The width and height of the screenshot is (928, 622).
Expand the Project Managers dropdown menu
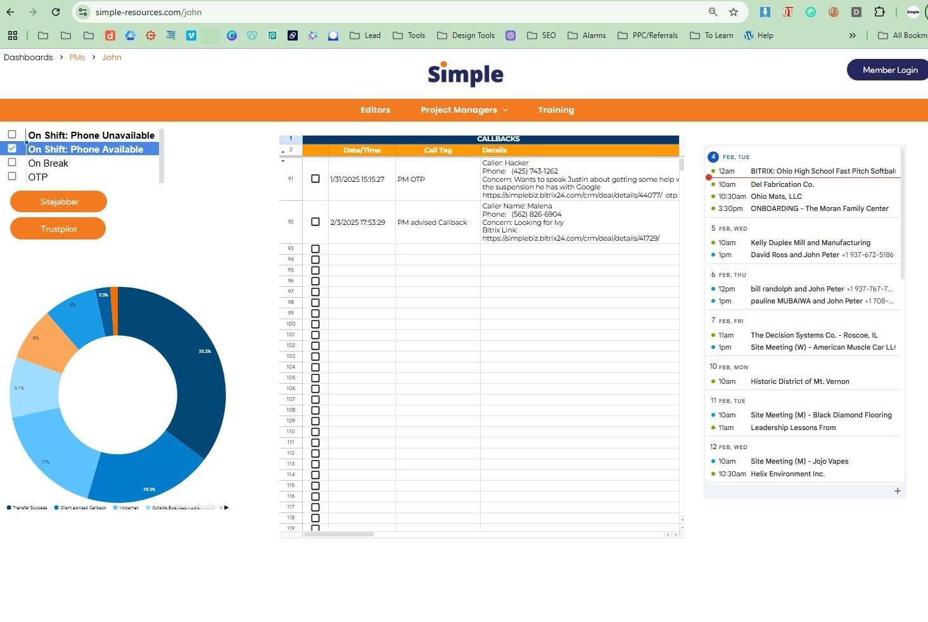(x=464, y=110)
